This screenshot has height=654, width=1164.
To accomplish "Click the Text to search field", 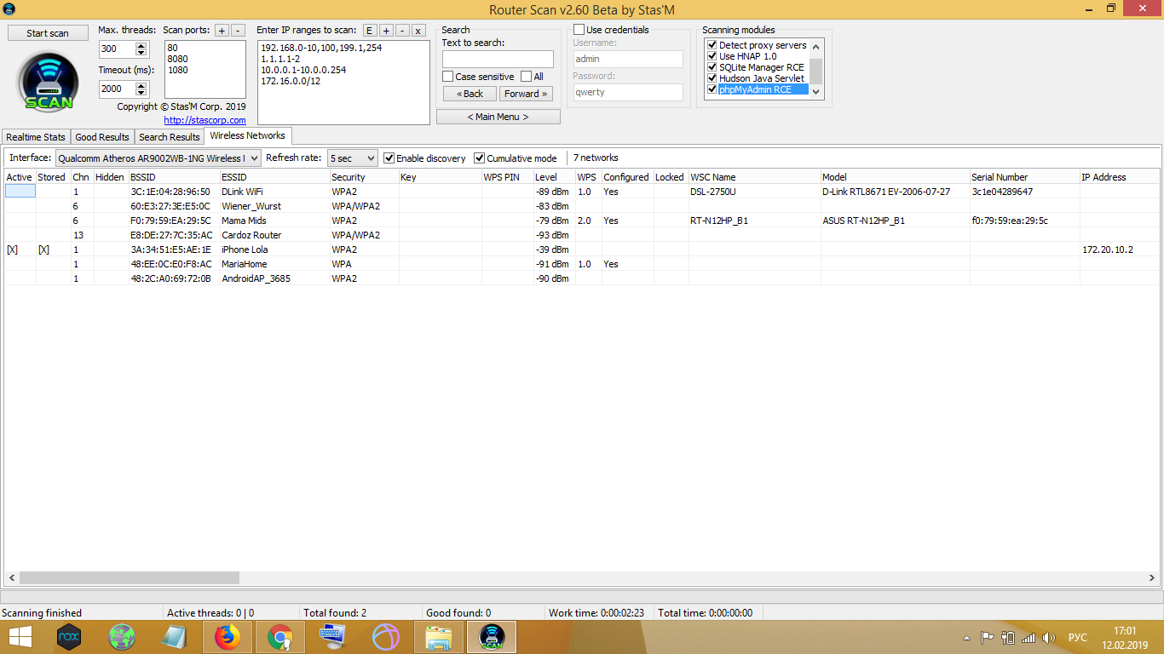I will [498, 59].
